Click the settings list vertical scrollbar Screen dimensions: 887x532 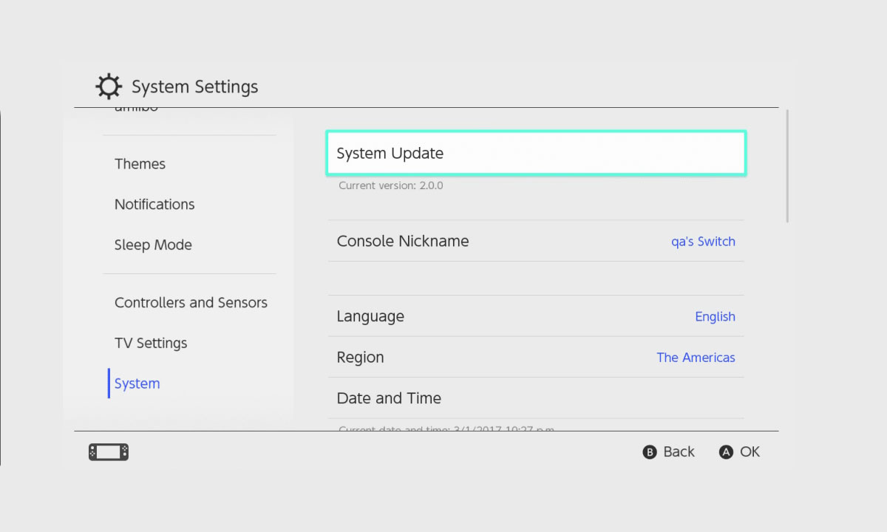point(787,166)
